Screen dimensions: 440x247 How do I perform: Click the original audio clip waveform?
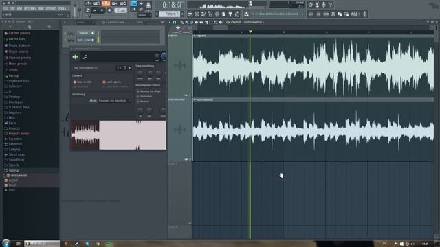pyautogui.click(x=313, y=67)
